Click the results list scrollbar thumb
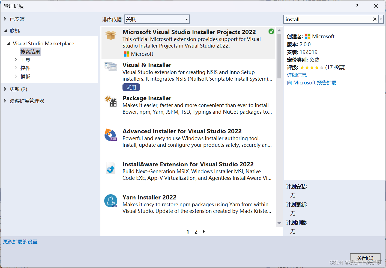This screenshot has width=386, height=268. [x=279, y=56]
